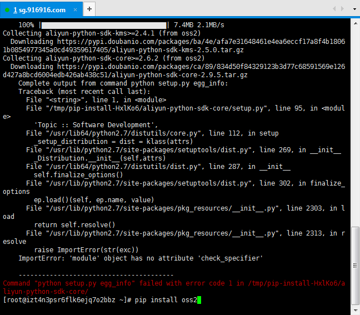Viewport: 360px width, 315px height.
Task: Click the root shell prompt text
Action: [x=67, y=300]
